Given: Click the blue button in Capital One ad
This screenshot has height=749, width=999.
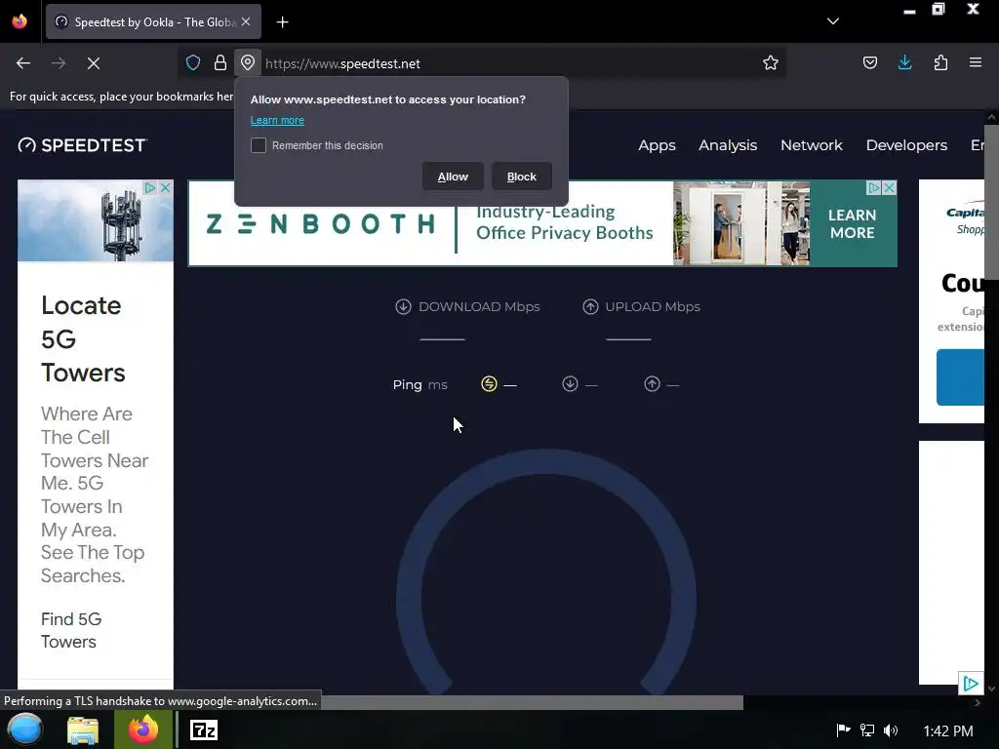Looking at the screenshot, I should (960, 377).
